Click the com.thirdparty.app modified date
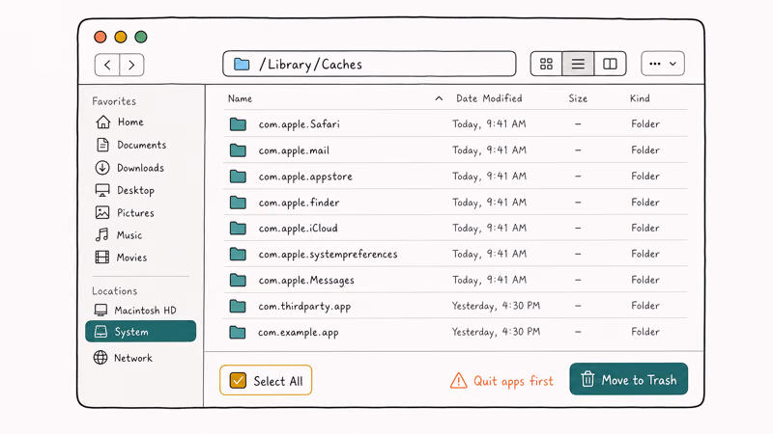This screenshot has height=434, width=773. [496, 306]
